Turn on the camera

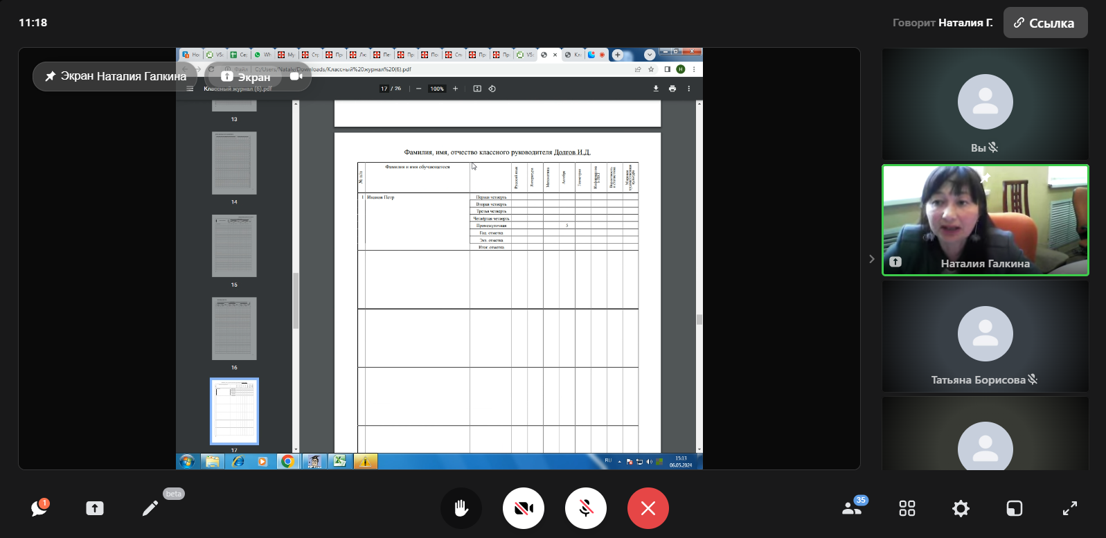[524, 508]
